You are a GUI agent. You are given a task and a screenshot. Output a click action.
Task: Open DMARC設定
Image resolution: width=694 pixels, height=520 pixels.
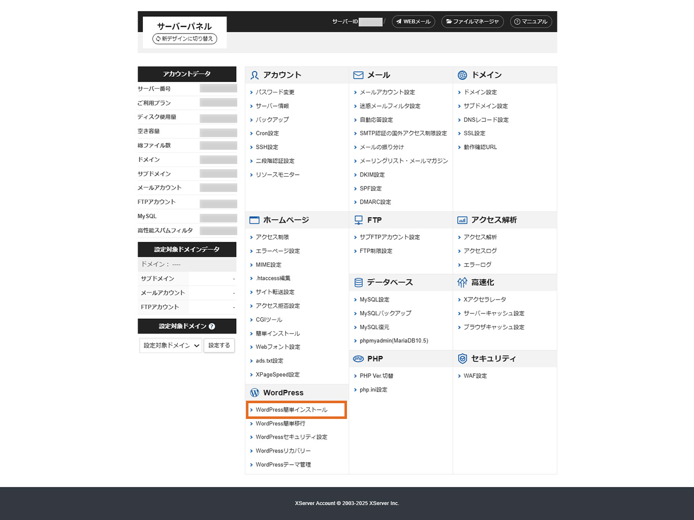coord(375,202)
